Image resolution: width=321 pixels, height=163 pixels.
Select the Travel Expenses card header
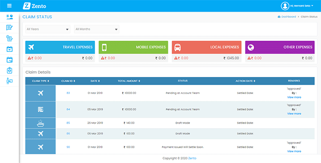[x=60, y=47]
